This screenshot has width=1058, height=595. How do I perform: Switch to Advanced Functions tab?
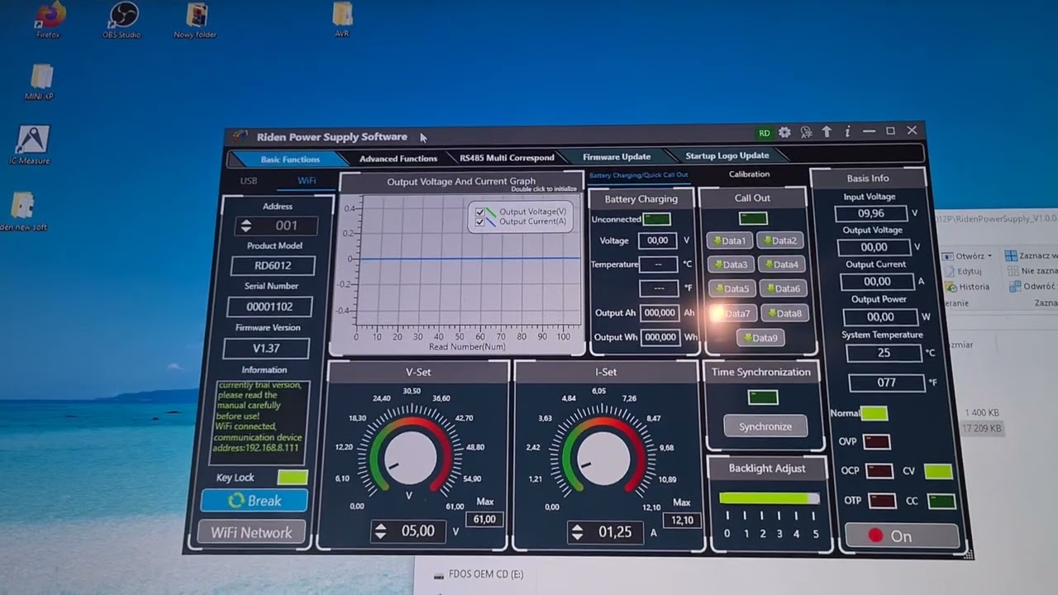tap(398, 159)
